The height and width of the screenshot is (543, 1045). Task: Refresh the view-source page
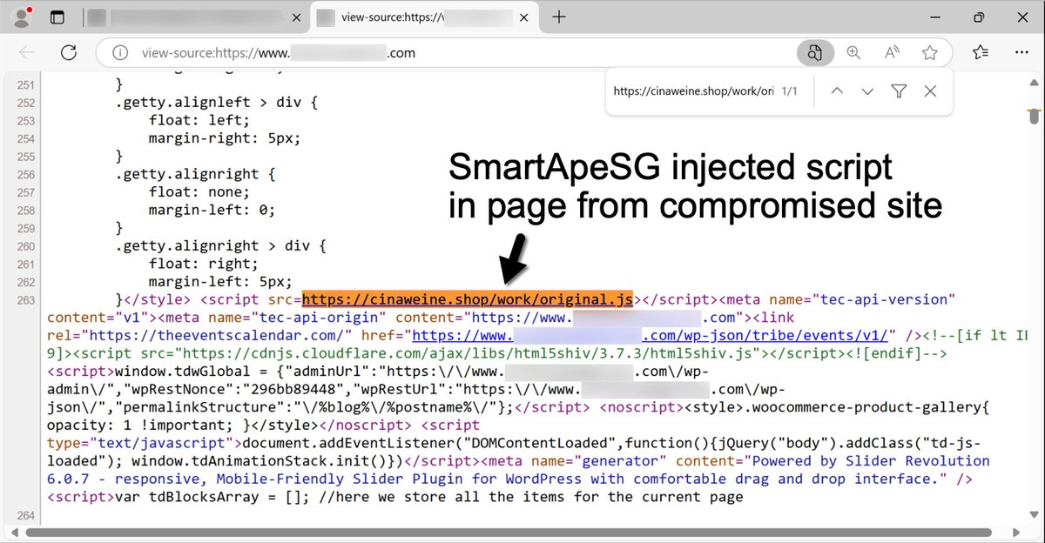pyautogui.click(x=69, y=52)
